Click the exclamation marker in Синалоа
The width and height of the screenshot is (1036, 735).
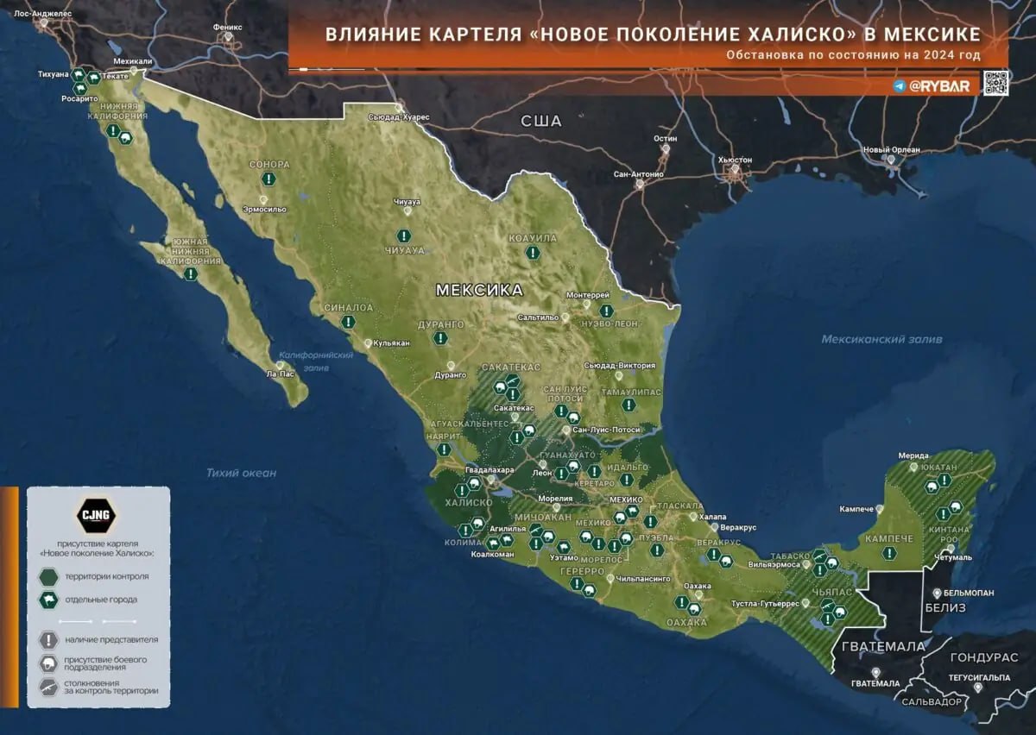347,322
